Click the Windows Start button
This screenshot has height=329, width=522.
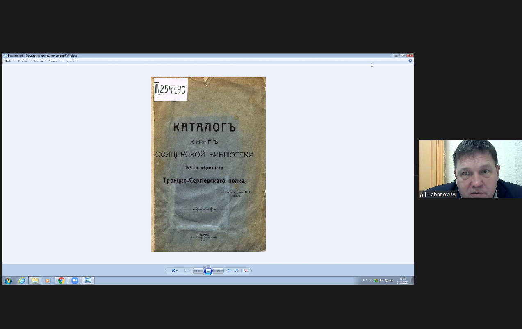[x=8, y=281]
